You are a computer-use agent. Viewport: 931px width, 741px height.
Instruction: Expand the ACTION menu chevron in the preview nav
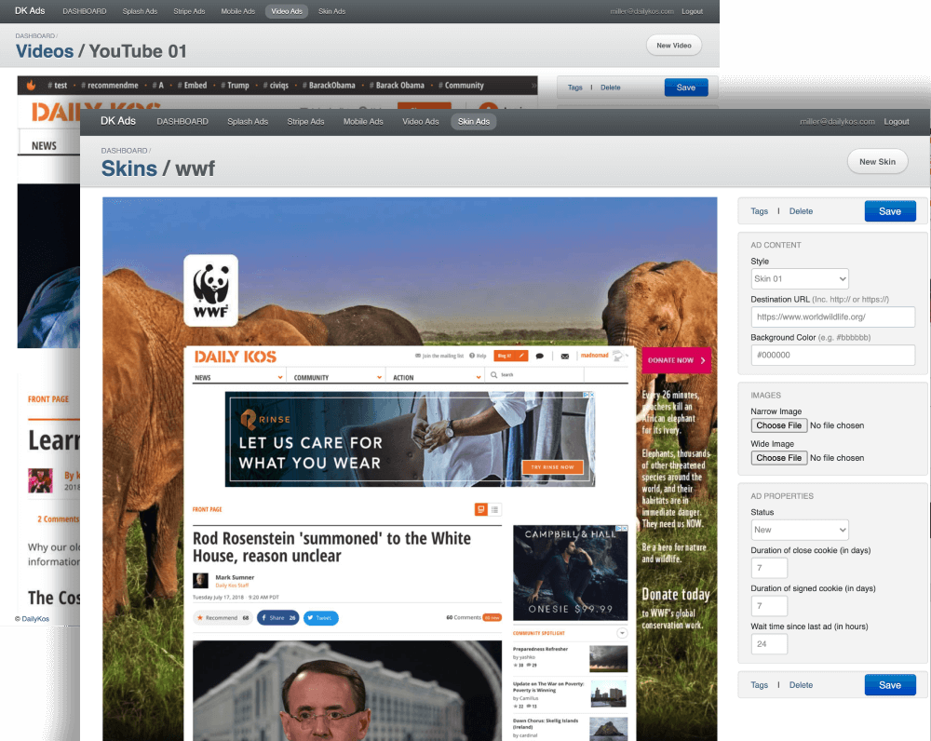pos(478,376)
